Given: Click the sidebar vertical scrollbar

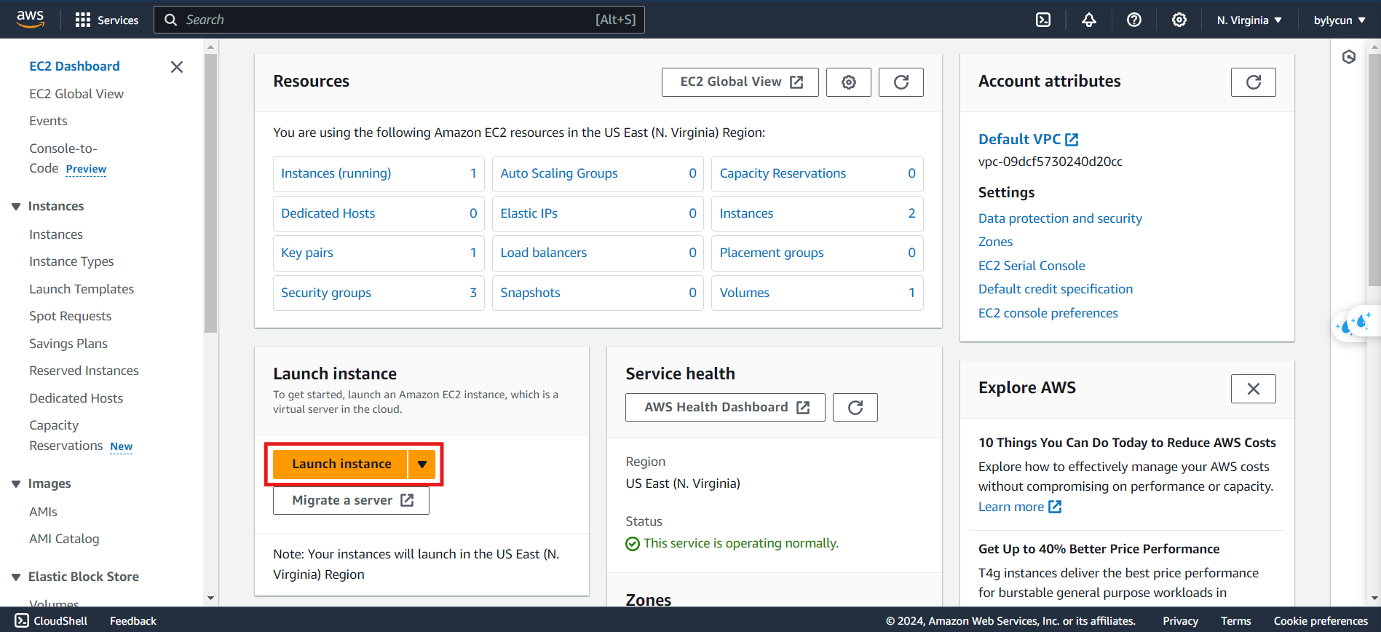Looking at the screenshot, I should pos(211,192).
